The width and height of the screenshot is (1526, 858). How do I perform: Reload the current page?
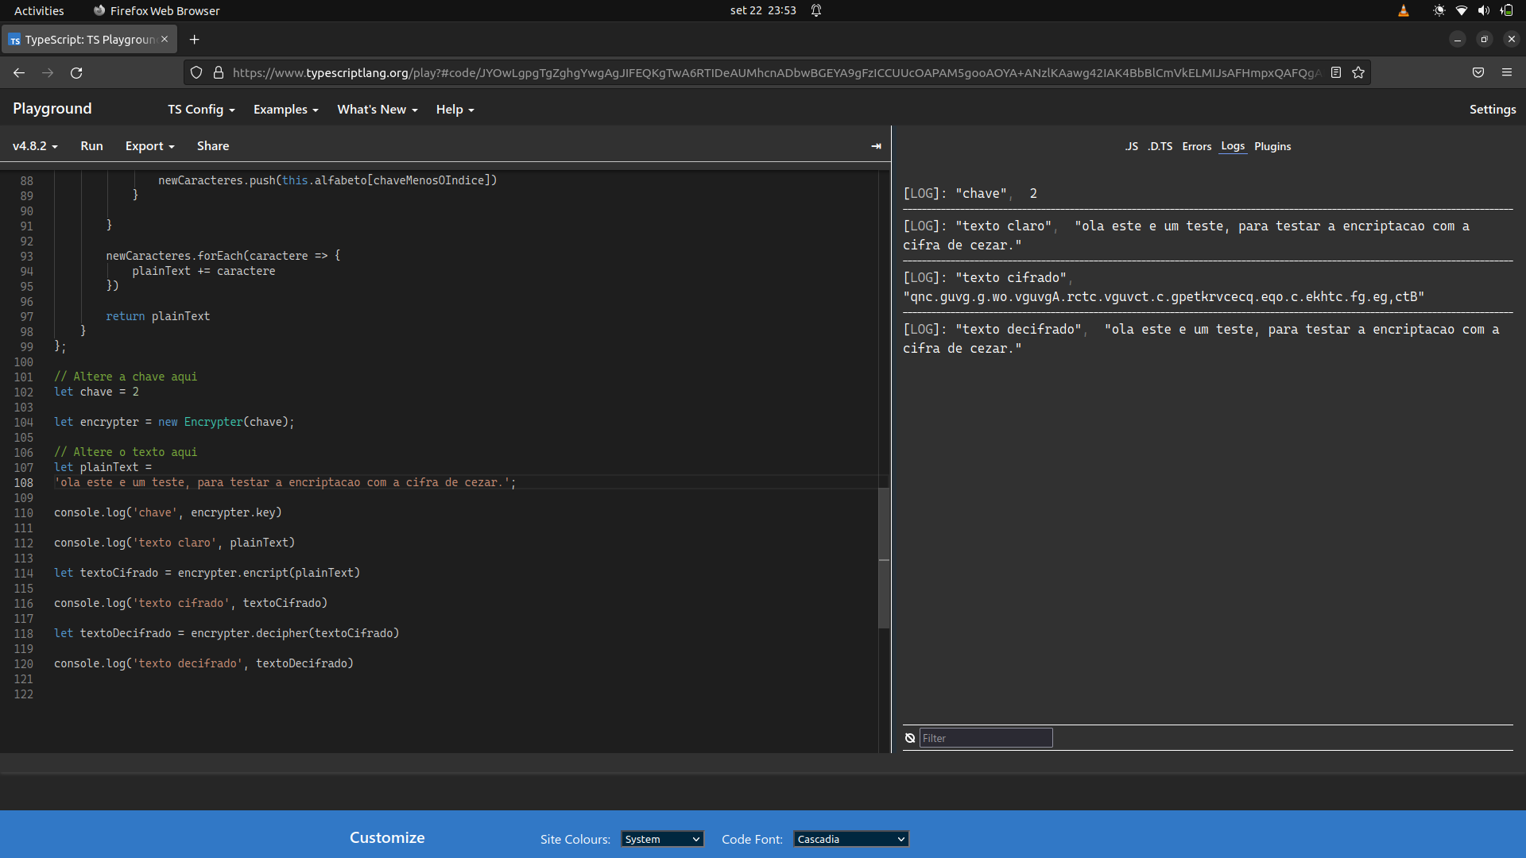(76, 72)
